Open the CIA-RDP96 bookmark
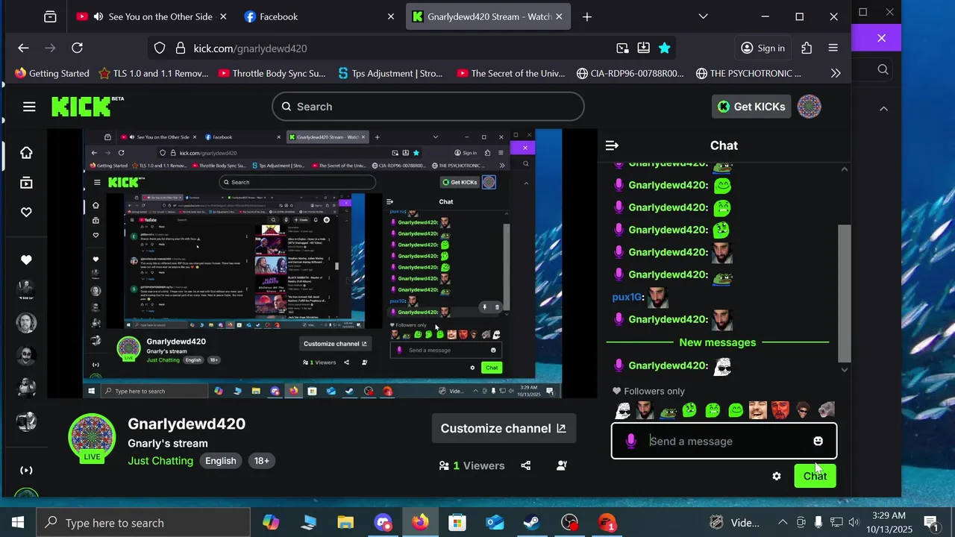The height and width of the screenshot is (537, 955). 630,73
